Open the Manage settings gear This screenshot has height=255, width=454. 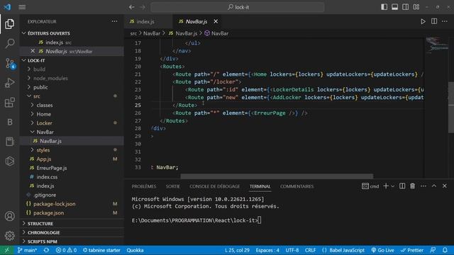(9, 236)
